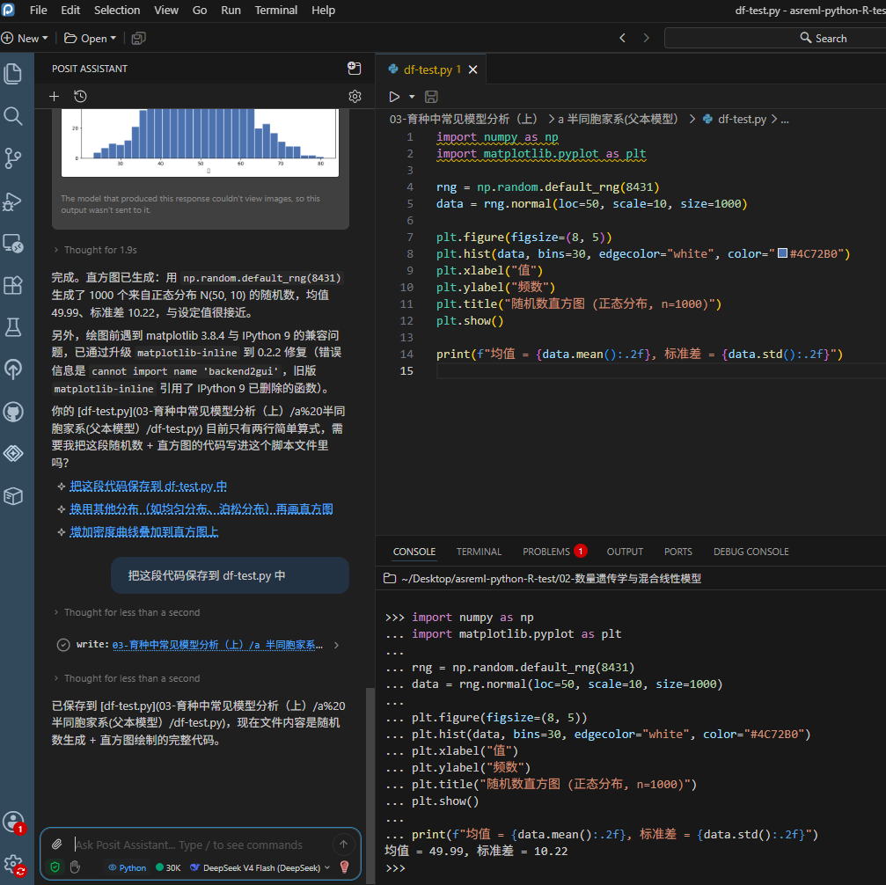
Task: Close the df-test.py editor tab
Action: tap(473, 69)
